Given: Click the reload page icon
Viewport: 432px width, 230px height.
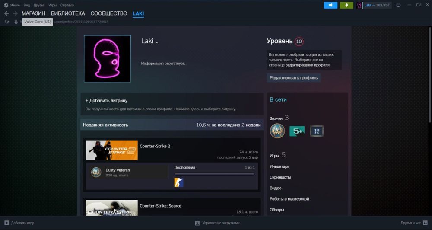Looking at the screenshot, I should click(6, 22).
